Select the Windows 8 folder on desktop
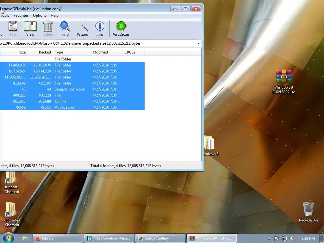324x243 pixels. coord(211,146)
